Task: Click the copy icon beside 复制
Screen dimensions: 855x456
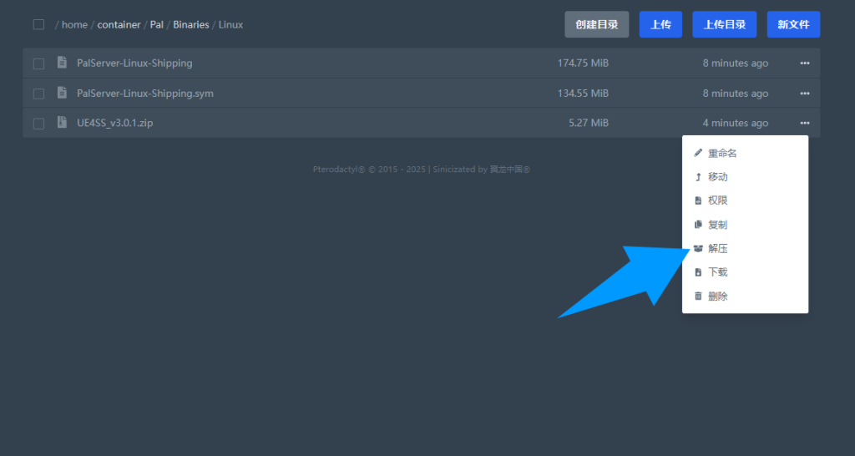Action: [x=698, y=225]
